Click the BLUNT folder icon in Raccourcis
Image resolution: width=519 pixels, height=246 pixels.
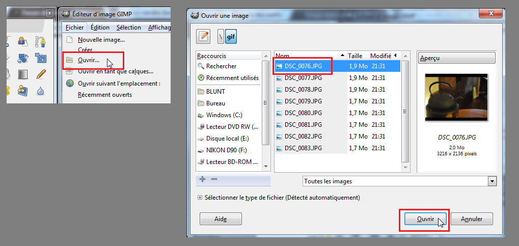(201, 91)
